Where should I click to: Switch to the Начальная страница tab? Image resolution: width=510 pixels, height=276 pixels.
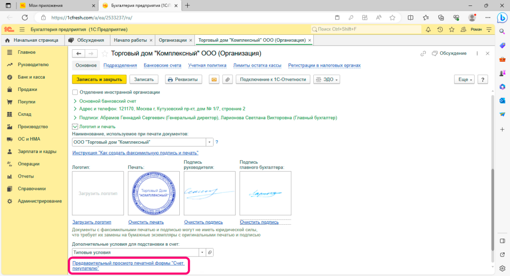click(32, 40)
